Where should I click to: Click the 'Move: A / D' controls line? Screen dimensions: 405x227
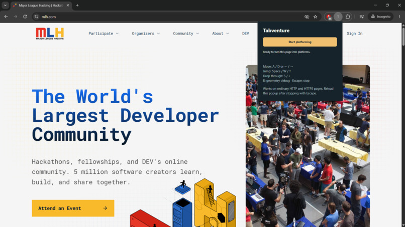278,67
